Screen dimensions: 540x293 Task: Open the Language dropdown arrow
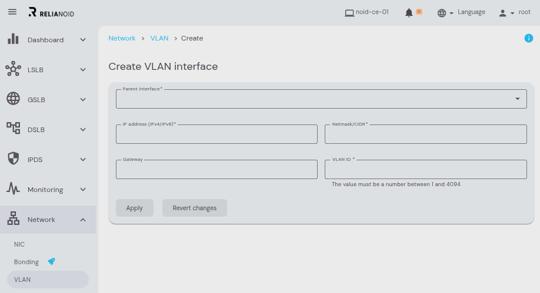point(452,13)
